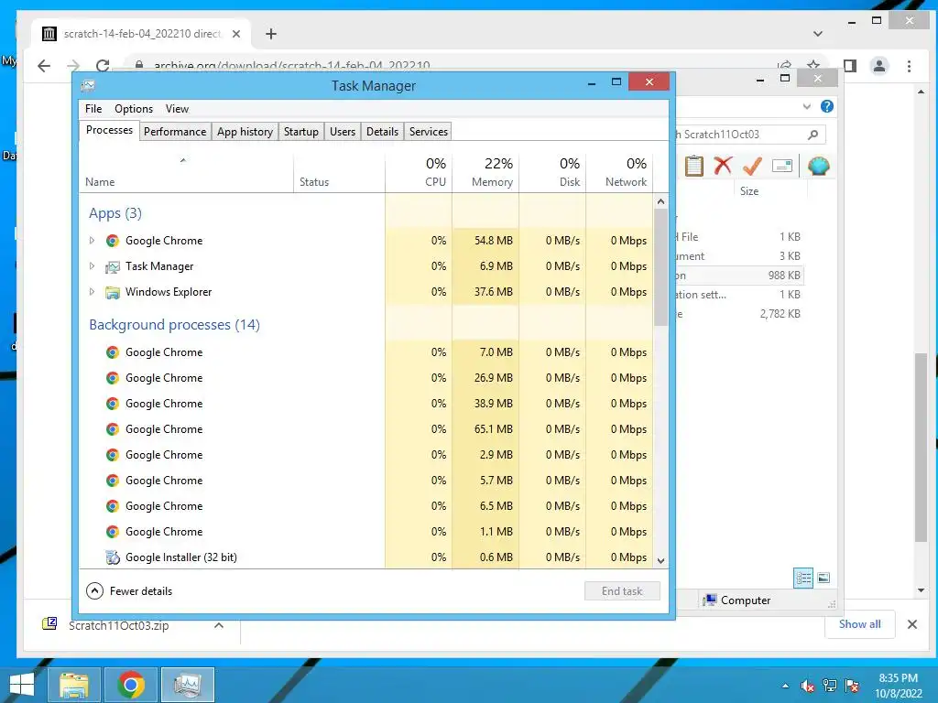Bookmark this page with the star icon
Screen dimensions: 938x703
813,65
